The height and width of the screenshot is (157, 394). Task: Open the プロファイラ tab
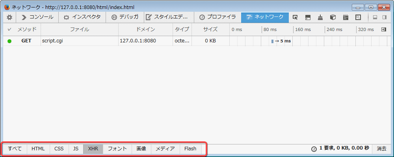click(x=217, y=17)
